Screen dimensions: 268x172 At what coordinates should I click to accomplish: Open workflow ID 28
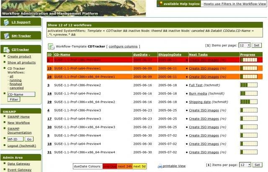[49, 77]
